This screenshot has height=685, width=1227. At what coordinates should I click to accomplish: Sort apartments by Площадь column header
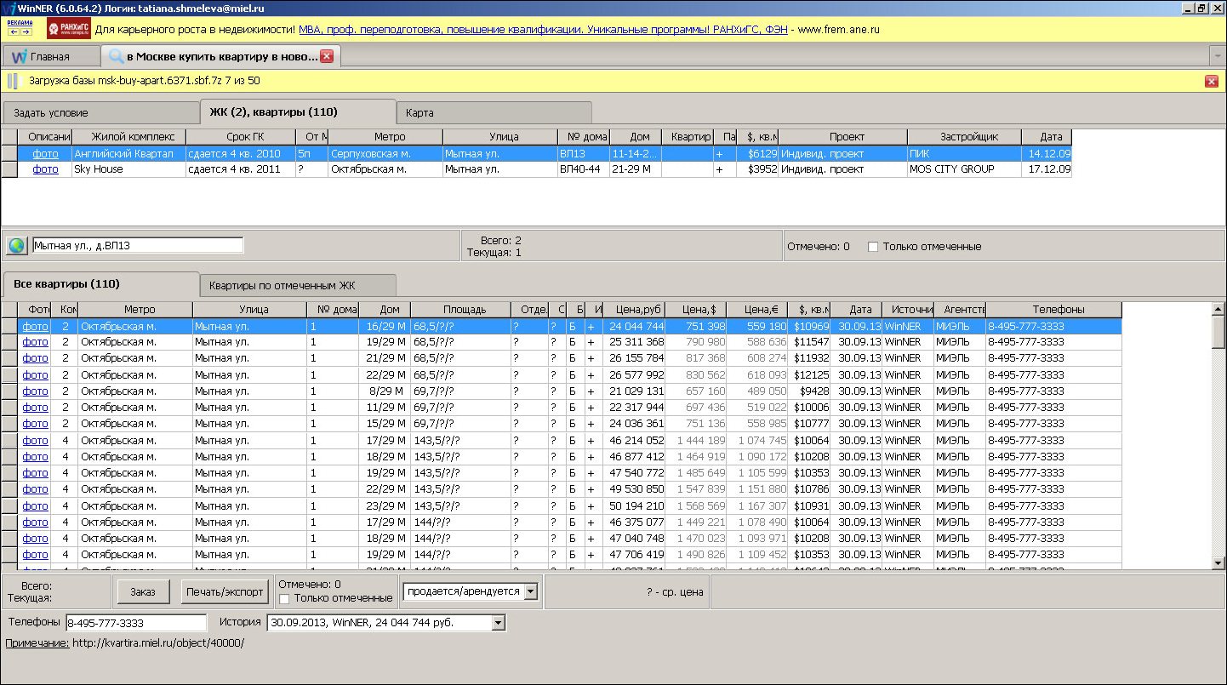pos(460,310)
